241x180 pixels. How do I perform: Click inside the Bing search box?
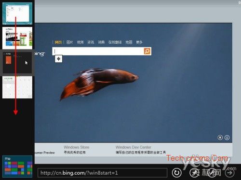click(98, 51)
